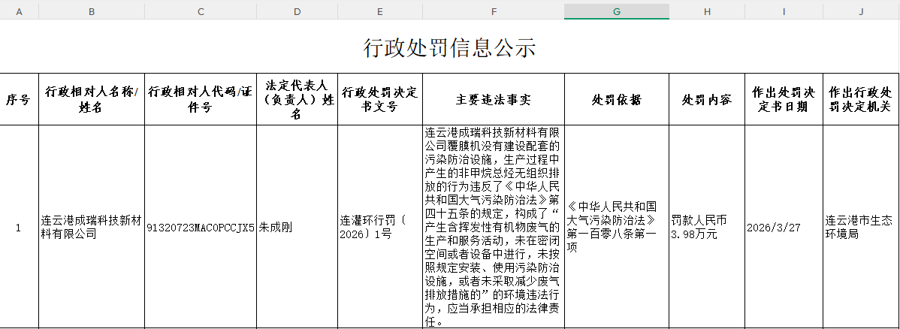Select column I header
Screen dimensions: 900x329
coord(784,11)
